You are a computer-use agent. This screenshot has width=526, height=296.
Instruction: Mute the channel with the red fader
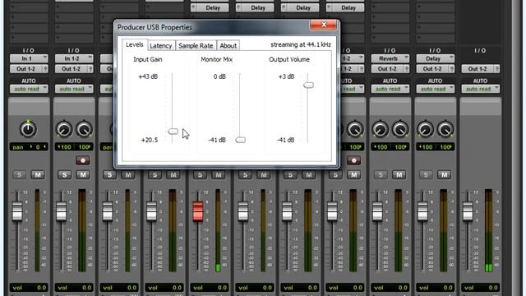point(219,175)
